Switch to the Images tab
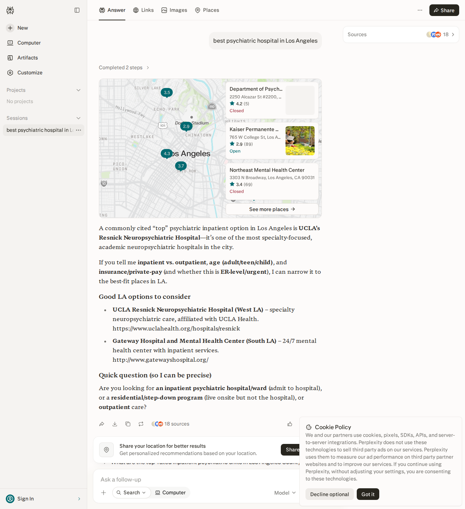The width and height of the screenshot is (465, 509). point(174,10)
